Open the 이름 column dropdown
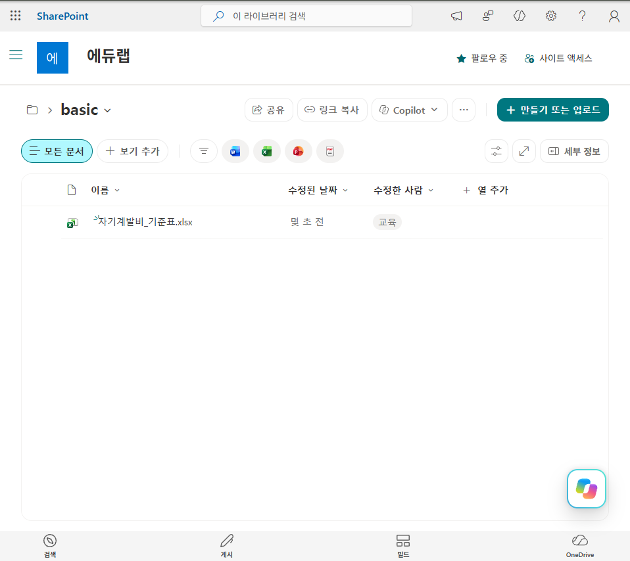Screen dimensions: 630x561 [105, 191]
